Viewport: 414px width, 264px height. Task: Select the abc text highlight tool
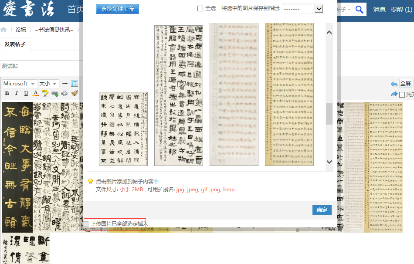45,93
